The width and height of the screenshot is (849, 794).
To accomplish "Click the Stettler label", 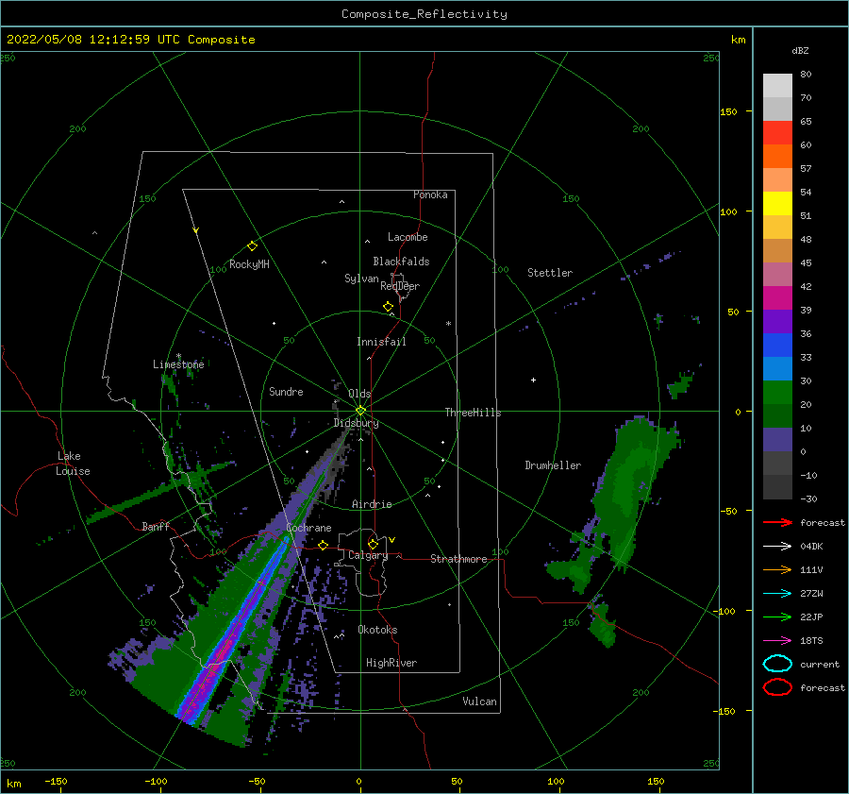I will 550,273.
